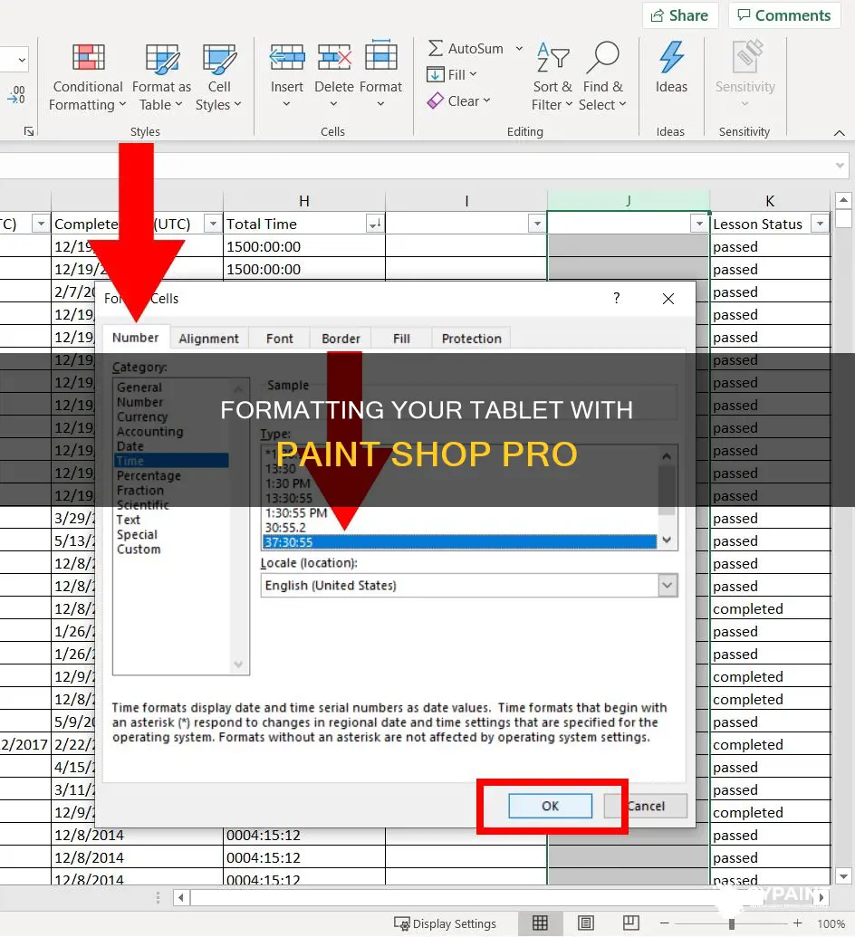This screenshot has height=937, width=855.
Task: Open Cell Styles gallery
Action: click(218, 78)
